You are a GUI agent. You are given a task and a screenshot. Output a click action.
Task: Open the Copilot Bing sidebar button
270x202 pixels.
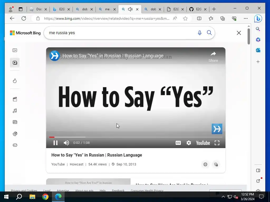[258, 18]
